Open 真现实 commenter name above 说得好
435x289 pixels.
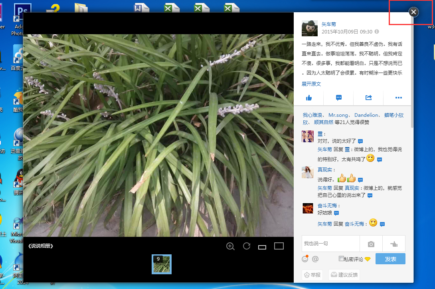pos(325,169)
